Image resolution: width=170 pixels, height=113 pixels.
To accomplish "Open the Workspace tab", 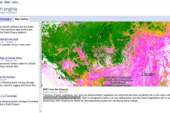I will (x=6, y=19).
